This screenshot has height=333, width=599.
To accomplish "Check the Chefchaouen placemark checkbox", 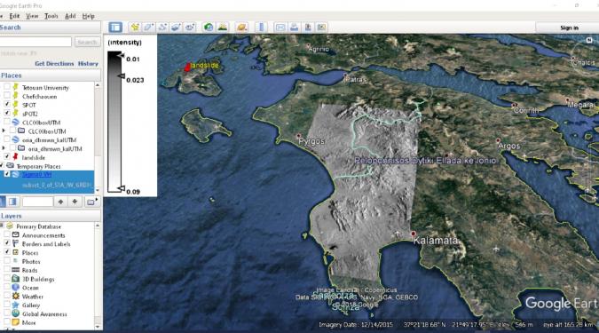I will click(7, 96).
